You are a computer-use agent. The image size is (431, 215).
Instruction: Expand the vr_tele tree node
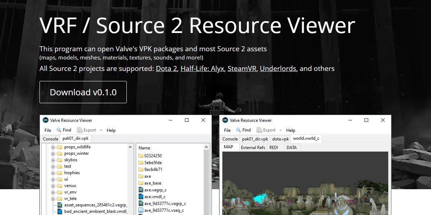point(53,199)
